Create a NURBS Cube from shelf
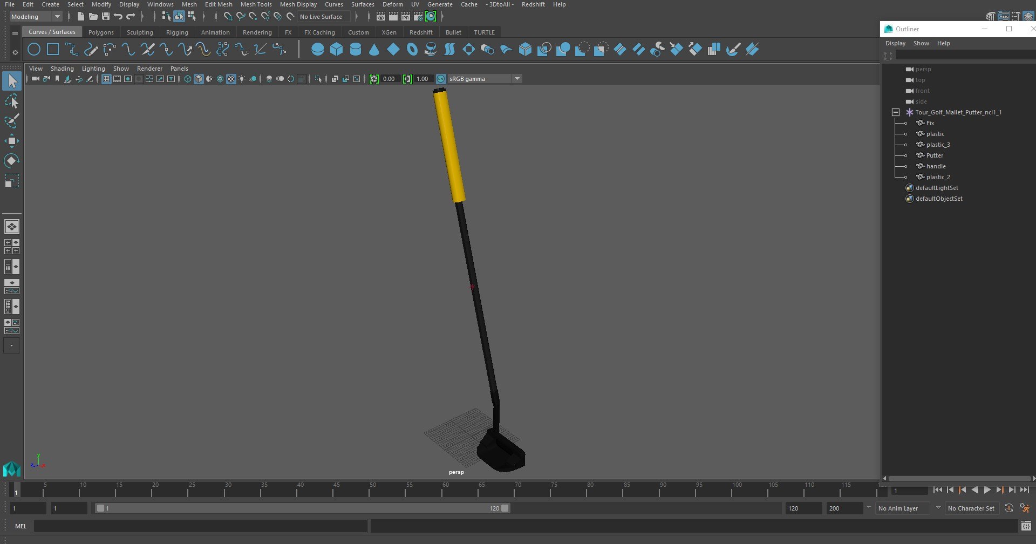Viewport: 1036px width, 544px height. coord(337,50)
